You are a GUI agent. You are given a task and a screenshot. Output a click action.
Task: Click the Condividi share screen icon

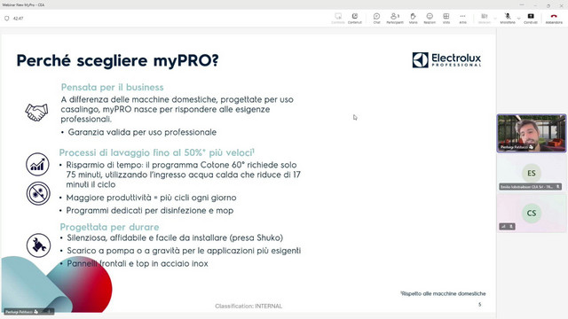pos(531,19)
